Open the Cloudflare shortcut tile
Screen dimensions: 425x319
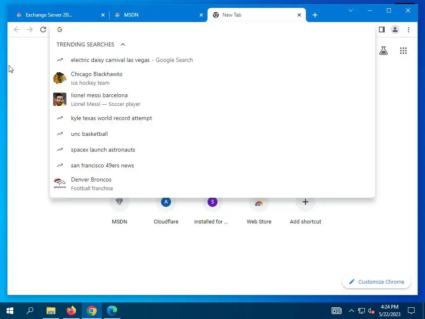click(x=166, y=211)
